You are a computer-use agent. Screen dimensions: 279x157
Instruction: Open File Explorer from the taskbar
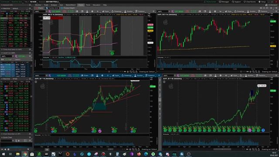(18, 154)
